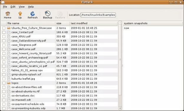Click file icon of case_OaklandUniversity.pdf

9,41
